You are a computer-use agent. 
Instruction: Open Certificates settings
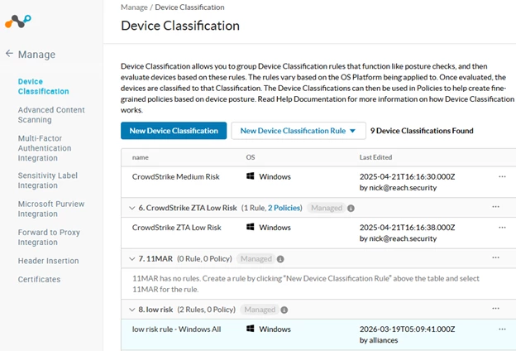tap(39, 279)
